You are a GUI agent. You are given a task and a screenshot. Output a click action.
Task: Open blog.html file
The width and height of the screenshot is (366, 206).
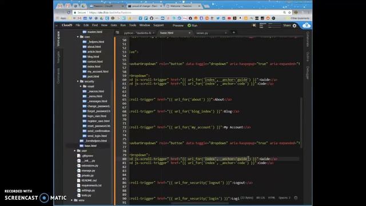point(93,57)
